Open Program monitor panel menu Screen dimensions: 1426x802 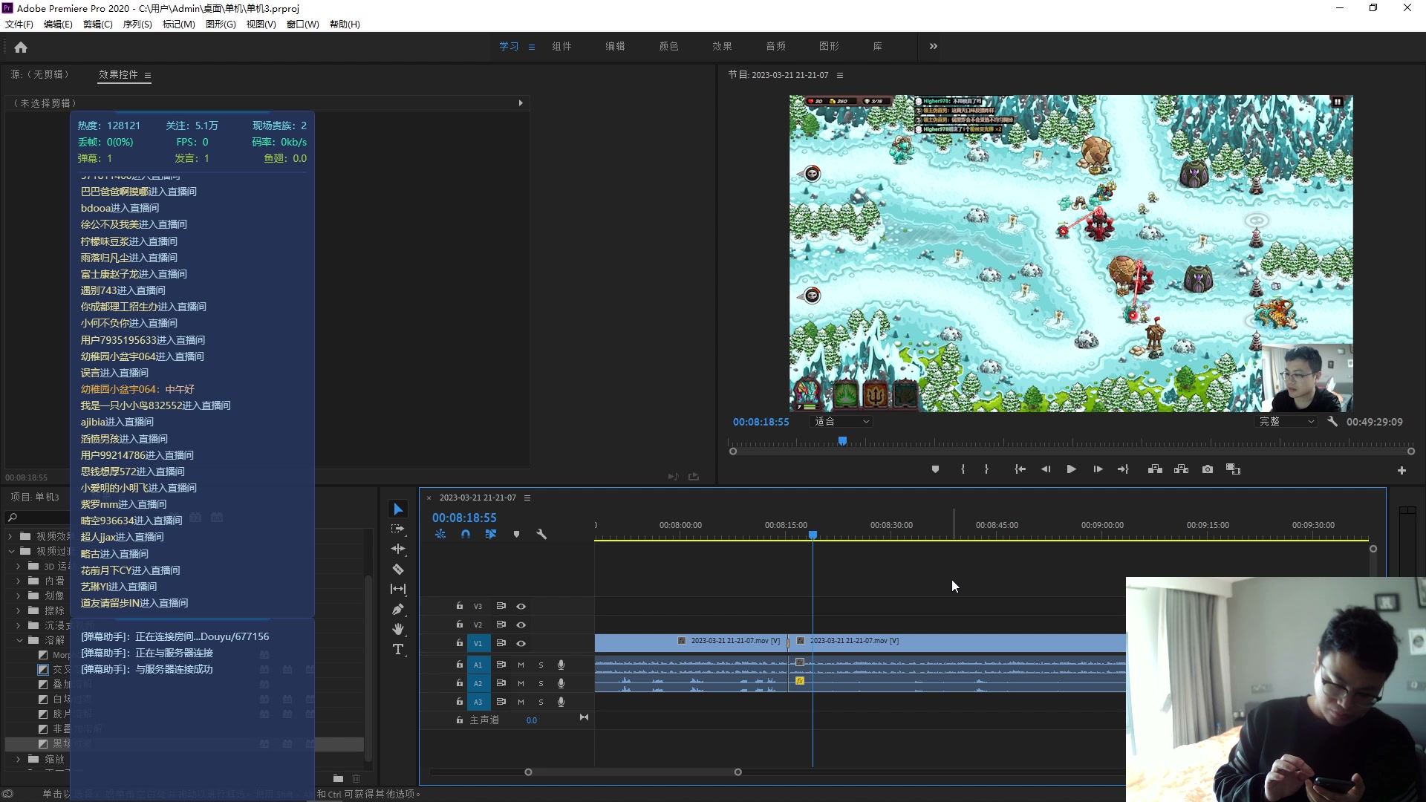pos(840,75)
